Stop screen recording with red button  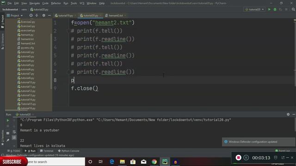click(239, 158)
